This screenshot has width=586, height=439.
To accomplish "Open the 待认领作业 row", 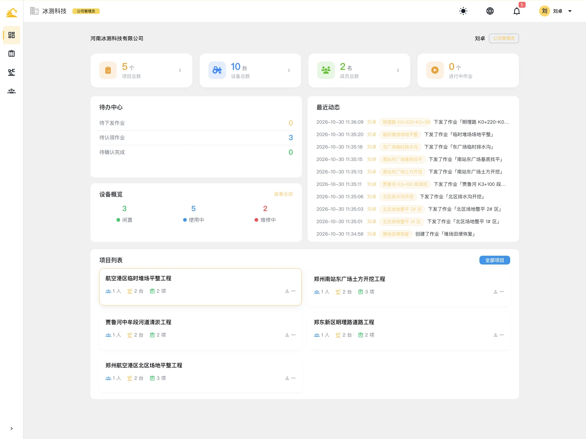I will click(196, 138).
